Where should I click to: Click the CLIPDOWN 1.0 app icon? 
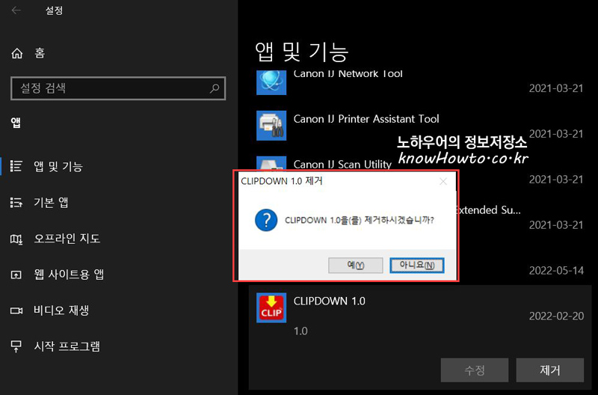click(271, 307)
